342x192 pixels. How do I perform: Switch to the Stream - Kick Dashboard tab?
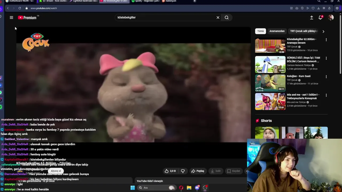[53, 1]
